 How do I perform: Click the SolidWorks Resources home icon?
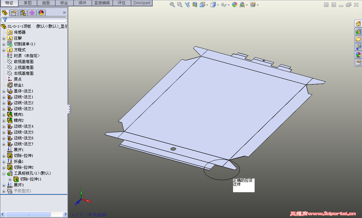[x=358, y=23]
